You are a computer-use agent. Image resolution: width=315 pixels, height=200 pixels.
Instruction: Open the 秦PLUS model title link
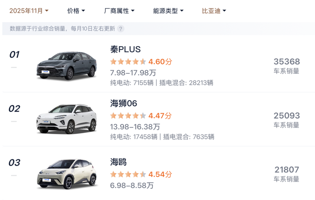pos(125,49)
